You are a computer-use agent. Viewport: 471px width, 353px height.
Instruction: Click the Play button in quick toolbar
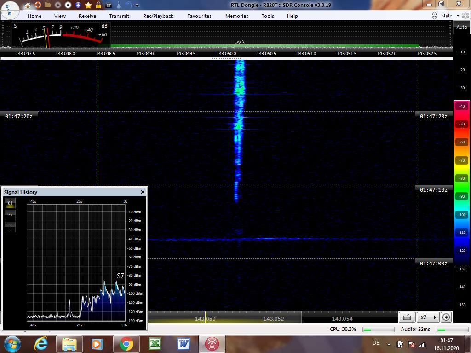click(x=58, y=5)
